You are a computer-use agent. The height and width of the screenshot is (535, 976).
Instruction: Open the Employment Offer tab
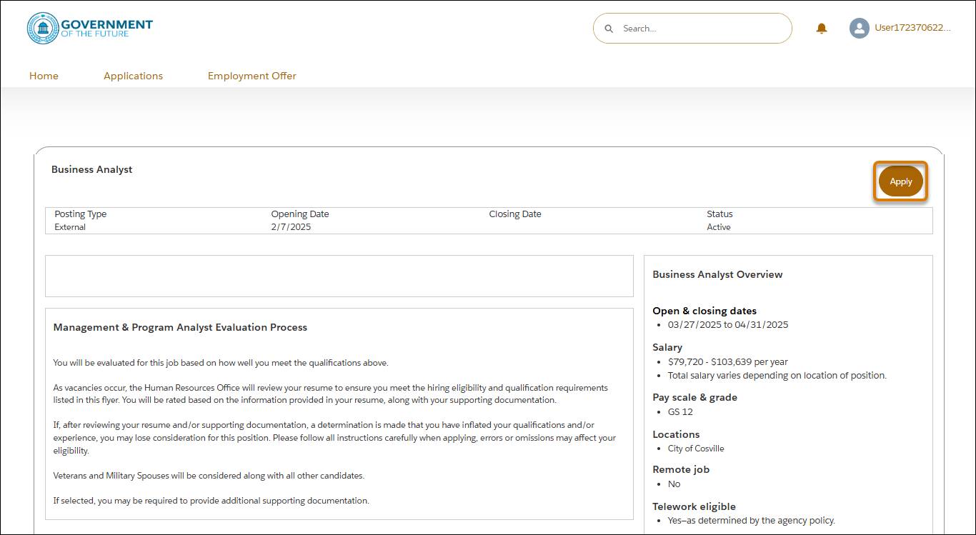coord(252,76)
